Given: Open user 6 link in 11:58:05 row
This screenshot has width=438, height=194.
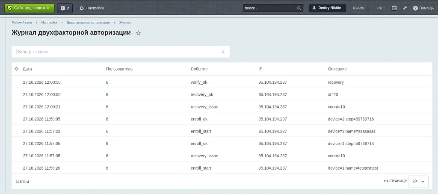Looking at the screenshot, I should (107, 119).
